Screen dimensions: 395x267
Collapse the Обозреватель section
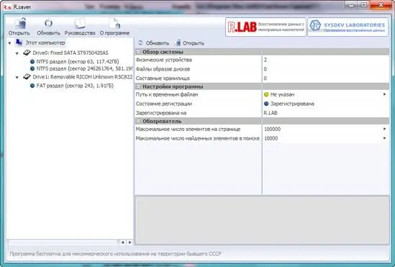coord(138,121)
